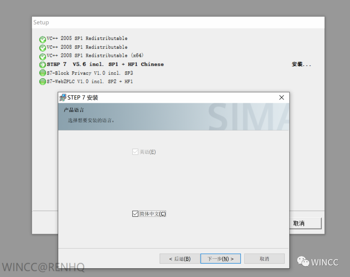Select the row 'S7-Block Privacy V1.0 incl. SP3'
The image size is (350, 277).
pyautogui.click(x=90, y=73)
